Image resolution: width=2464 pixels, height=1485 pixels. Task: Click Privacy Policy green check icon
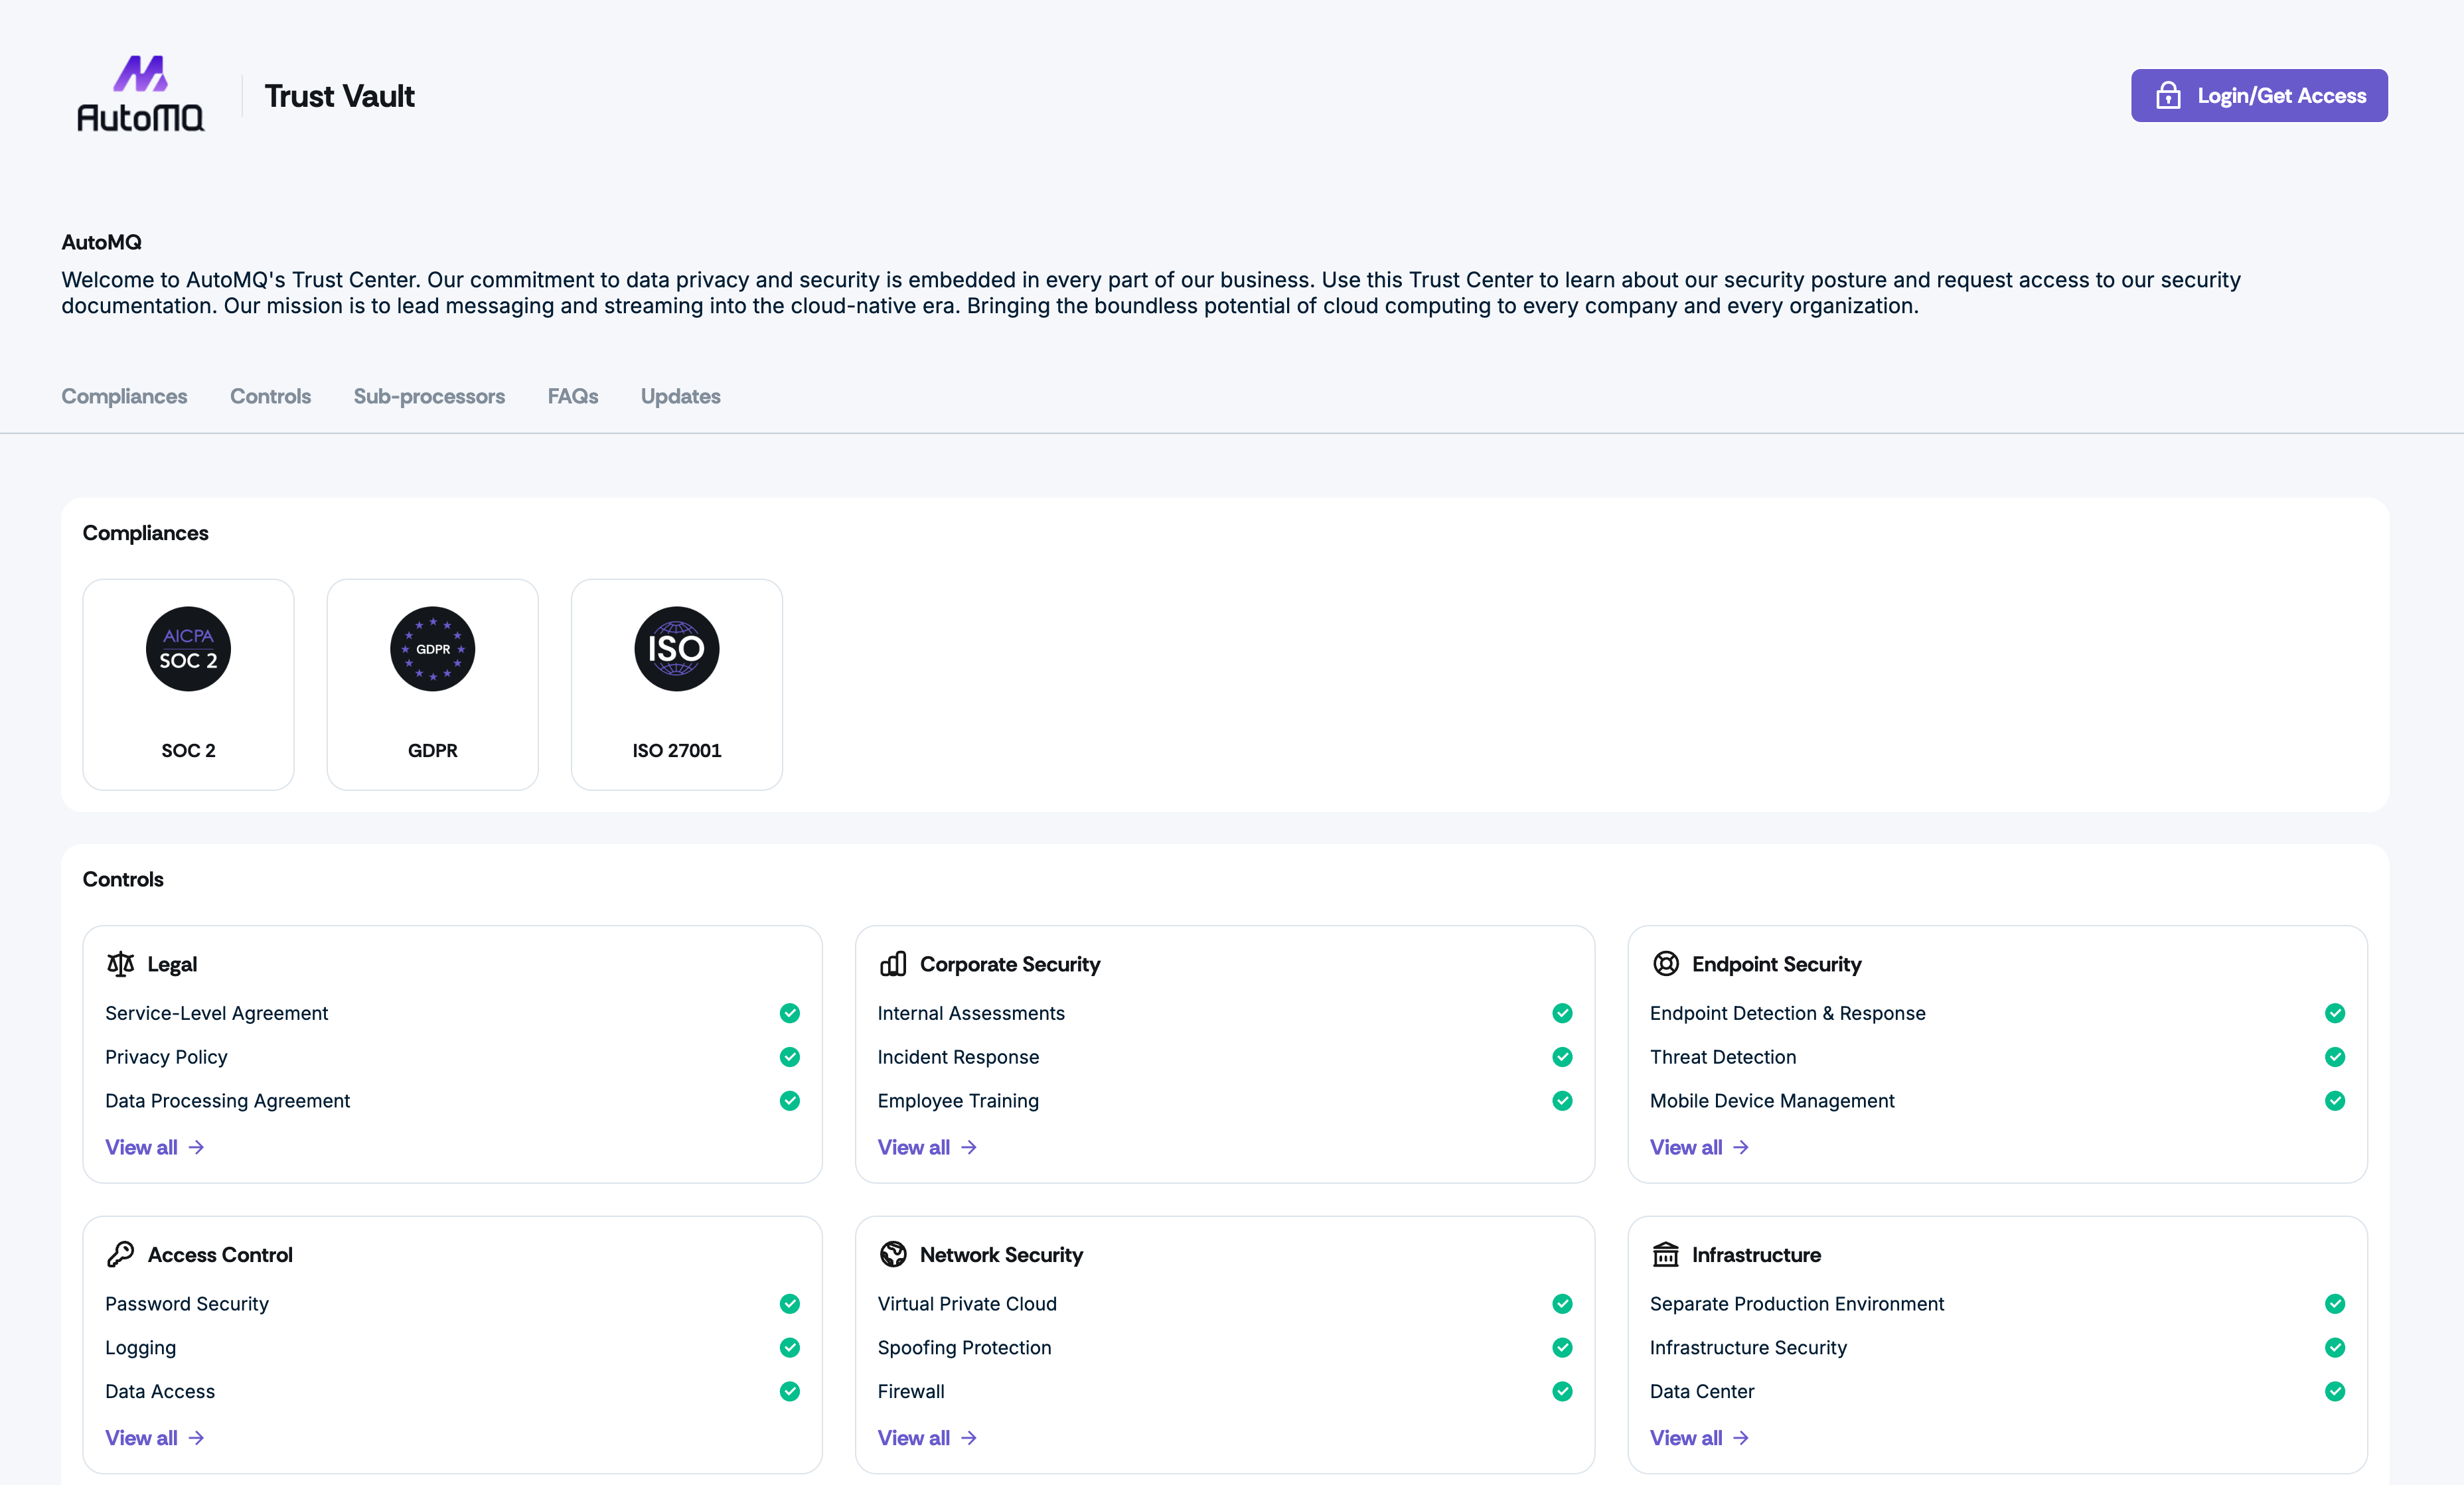[790, 1057]
